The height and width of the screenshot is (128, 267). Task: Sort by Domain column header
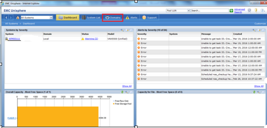click(x=62, y=34)
